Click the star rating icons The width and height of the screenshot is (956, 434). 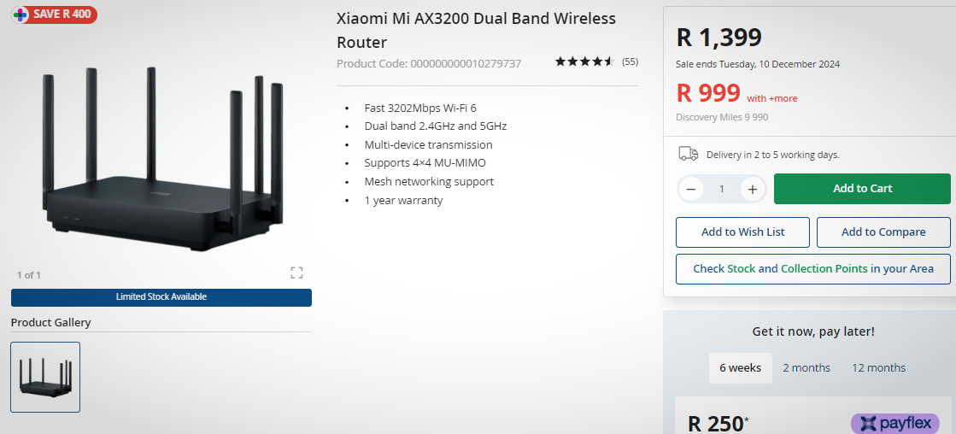(x=584, y=62)
